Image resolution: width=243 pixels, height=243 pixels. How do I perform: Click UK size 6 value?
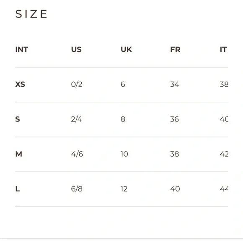tap(123, 85)
